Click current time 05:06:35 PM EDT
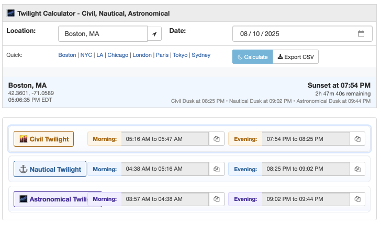The height and width of the screenshot is (226, 381). (x=30, y=100)
